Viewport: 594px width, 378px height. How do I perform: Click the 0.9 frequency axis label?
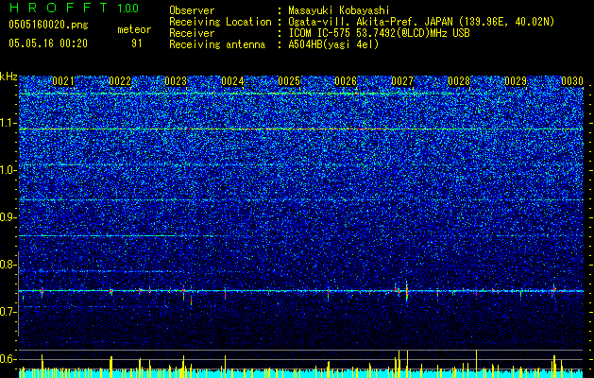[8, 217]
